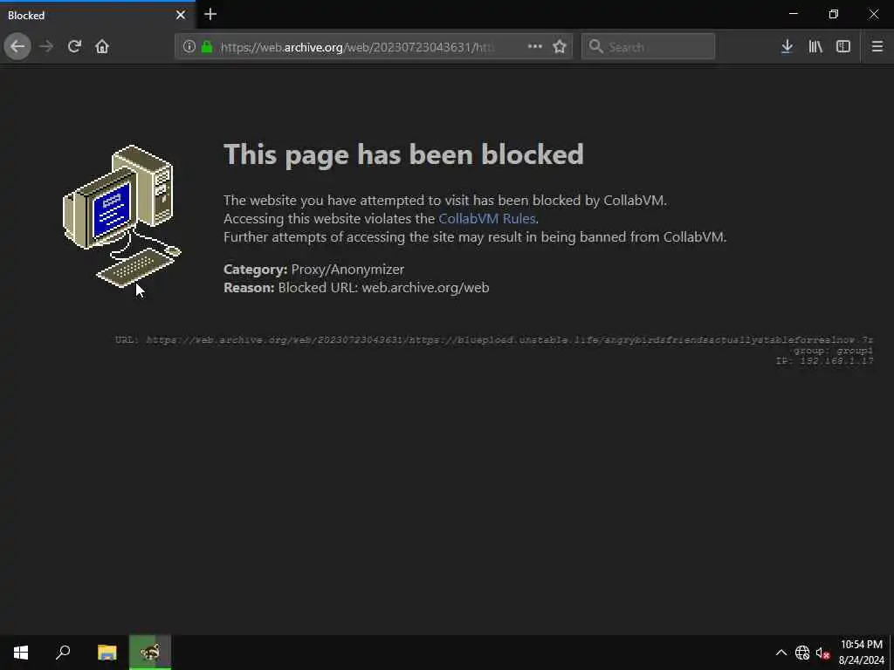The width and height of the screenshot is (894, 670).
Task: Click the green secure connection padlock
Action: point(207,47)
